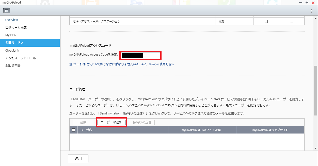318x166 pixels.
Task: Tick the enabled checkbox for セキュアなミュージックステーション
Action: coord(266,21)
